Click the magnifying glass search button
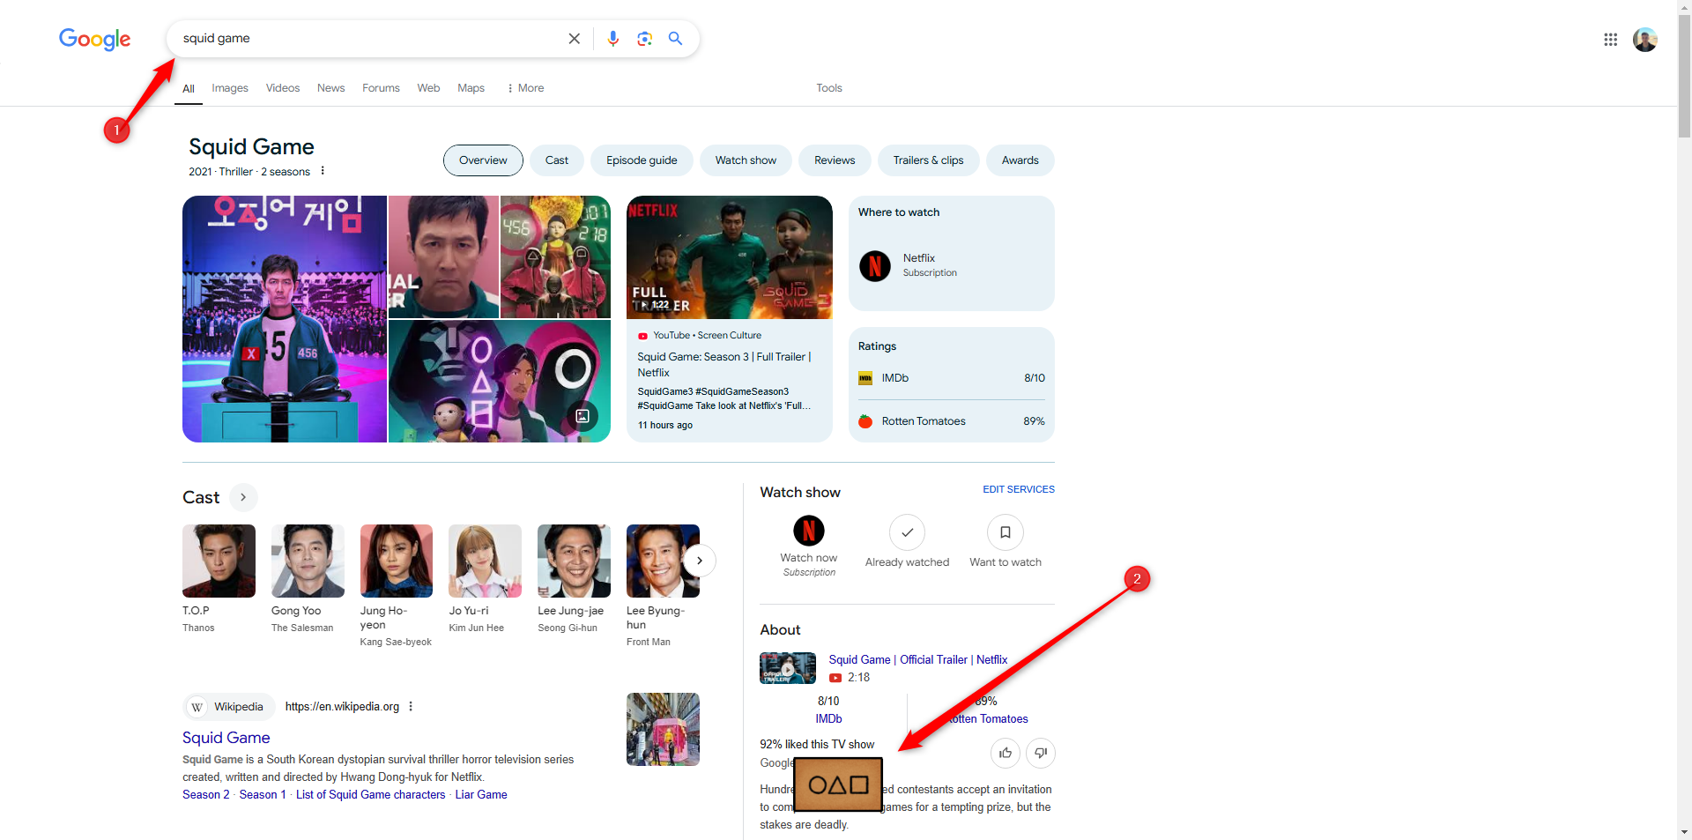 (676, 39)
